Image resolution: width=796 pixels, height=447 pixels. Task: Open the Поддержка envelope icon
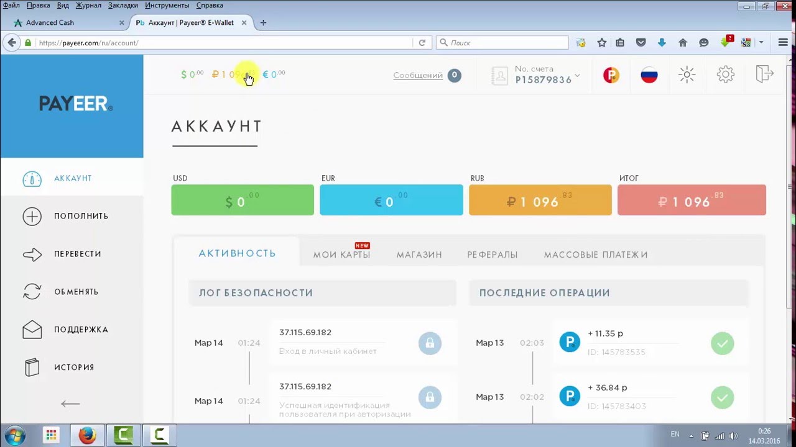tap(32, 330)
